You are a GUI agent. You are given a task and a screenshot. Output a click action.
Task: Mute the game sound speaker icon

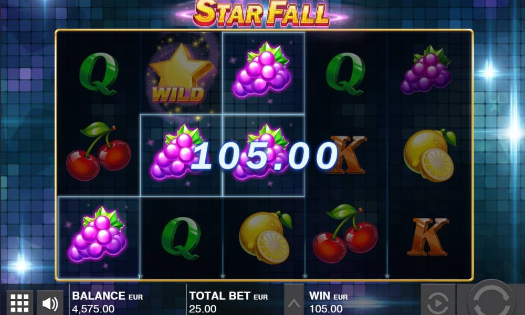tap(50, 302)
